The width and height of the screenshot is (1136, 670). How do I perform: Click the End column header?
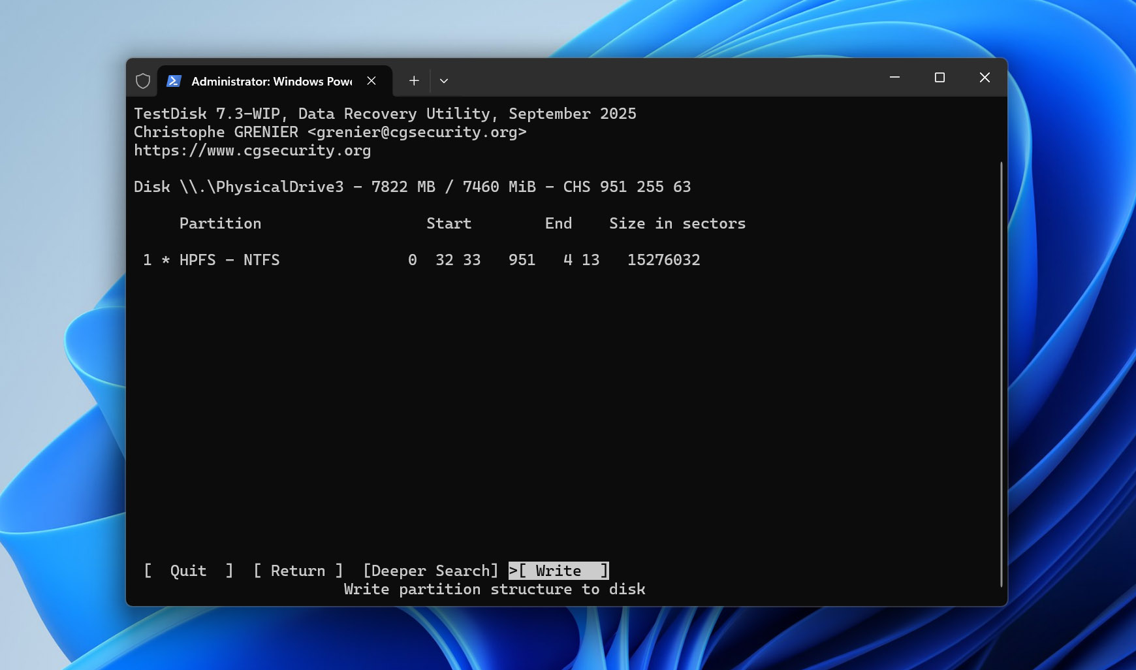(x=558, y=223)
